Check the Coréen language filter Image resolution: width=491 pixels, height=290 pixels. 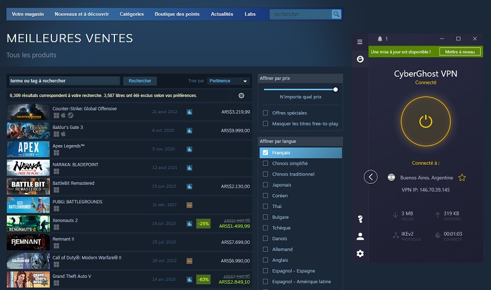pyautogui.click(x=265, y=195)
